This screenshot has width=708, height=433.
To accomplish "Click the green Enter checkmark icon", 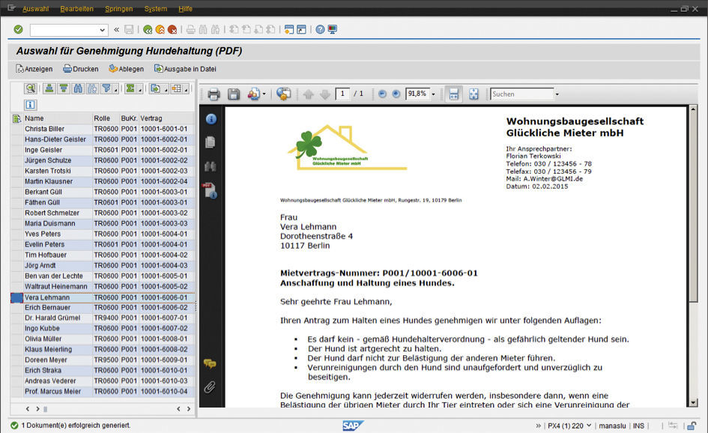I will 18,30.
